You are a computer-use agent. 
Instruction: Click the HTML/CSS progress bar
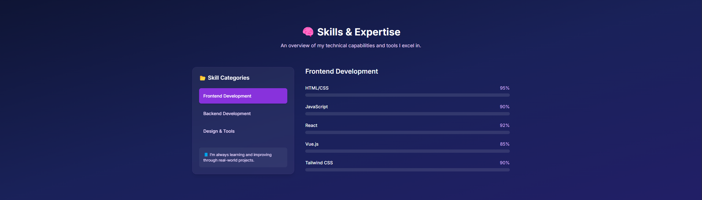click(x=407, y=95)
